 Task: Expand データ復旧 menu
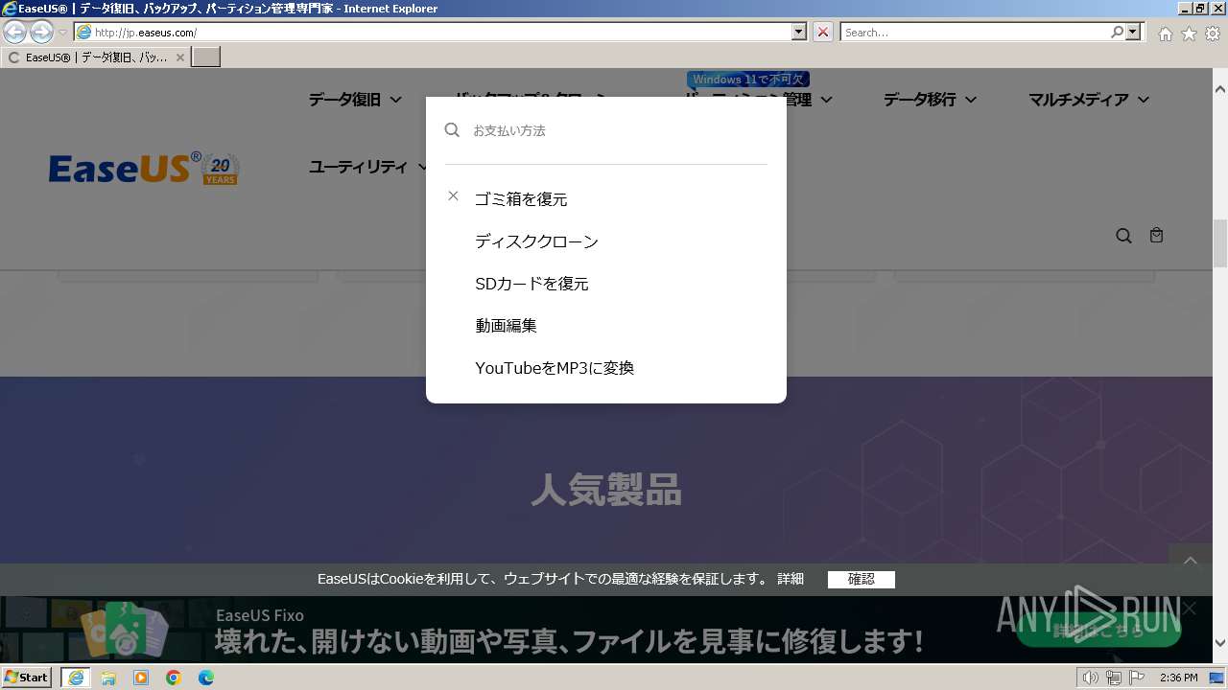(x=354, y=100)
